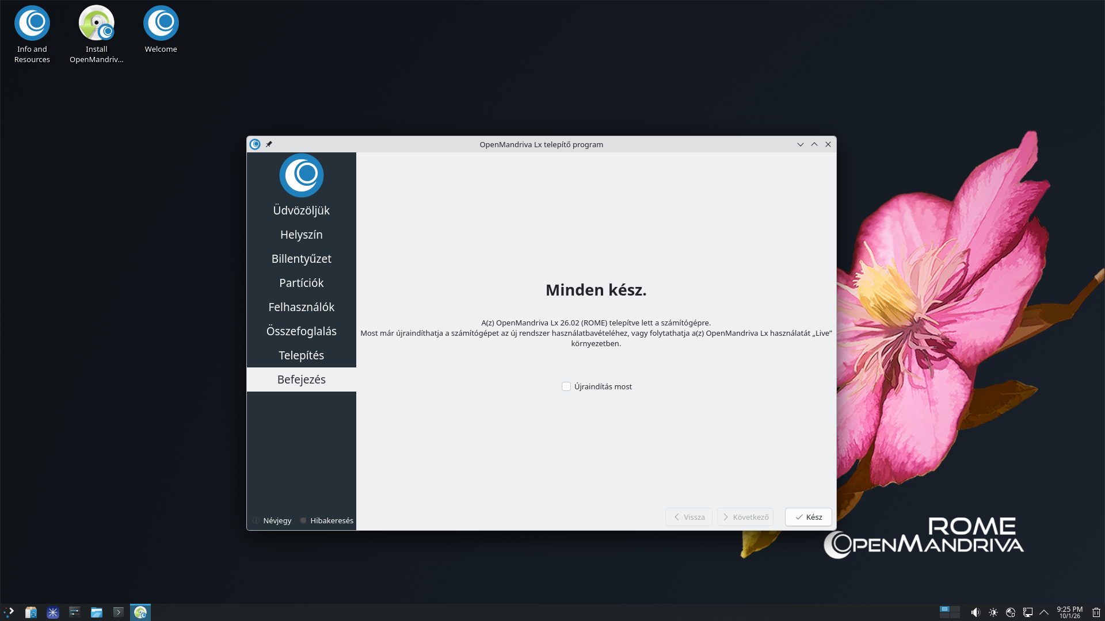The width and height of the screenshot is (1105, 621).
Task: Open the application launcher in the taskbar
Action: (9, 612)
